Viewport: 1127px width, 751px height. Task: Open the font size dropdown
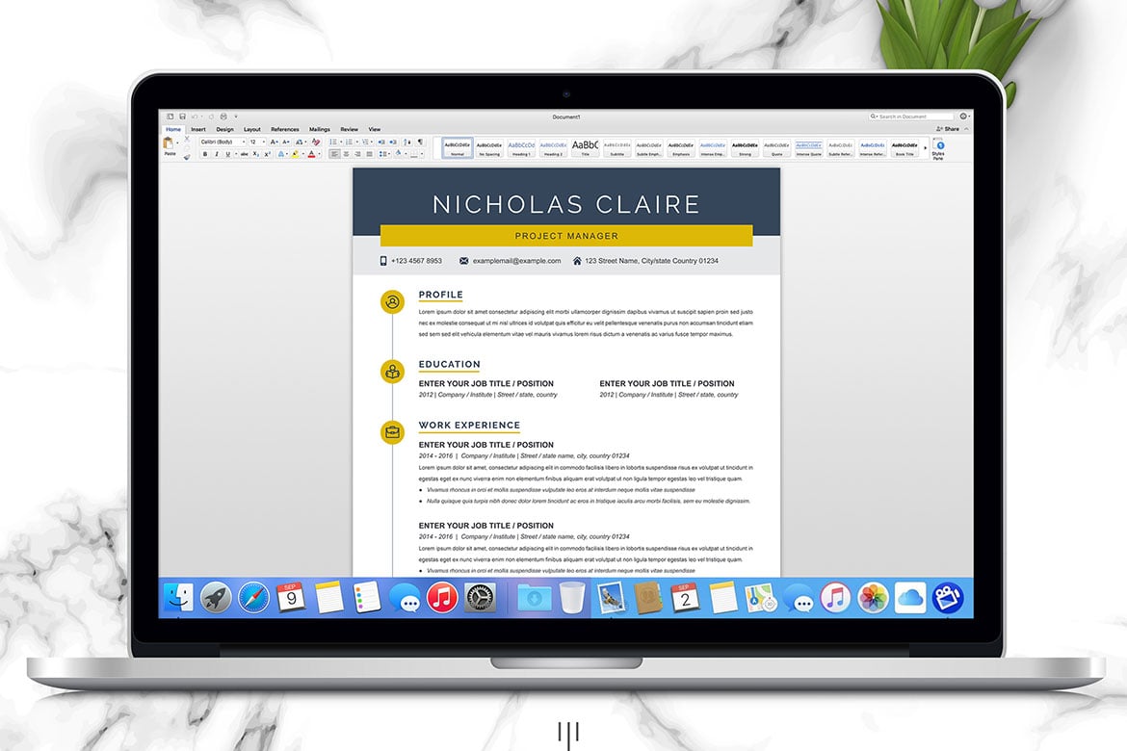point(258,142)
